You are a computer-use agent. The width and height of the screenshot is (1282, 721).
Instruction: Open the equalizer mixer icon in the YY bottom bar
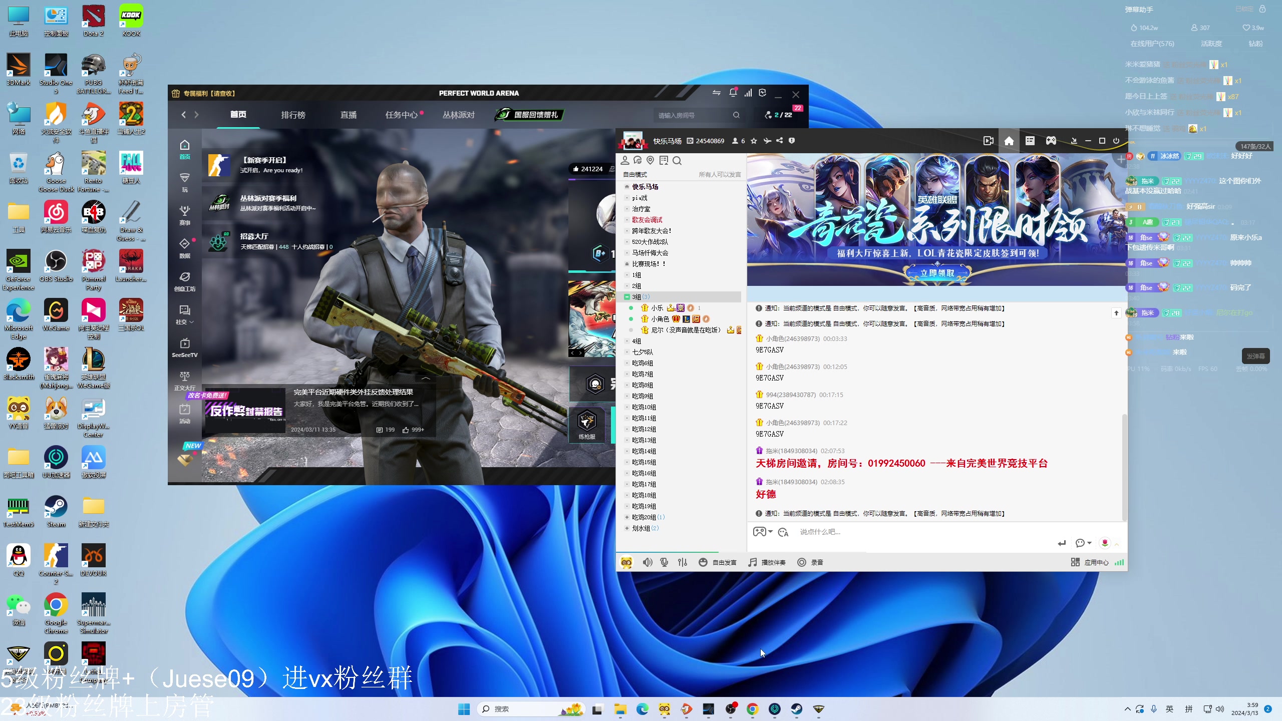coord(683,562)
